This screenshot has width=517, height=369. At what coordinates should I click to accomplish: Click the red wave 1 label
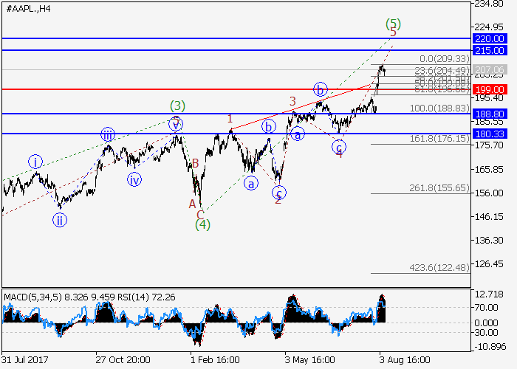coord(230,119)
